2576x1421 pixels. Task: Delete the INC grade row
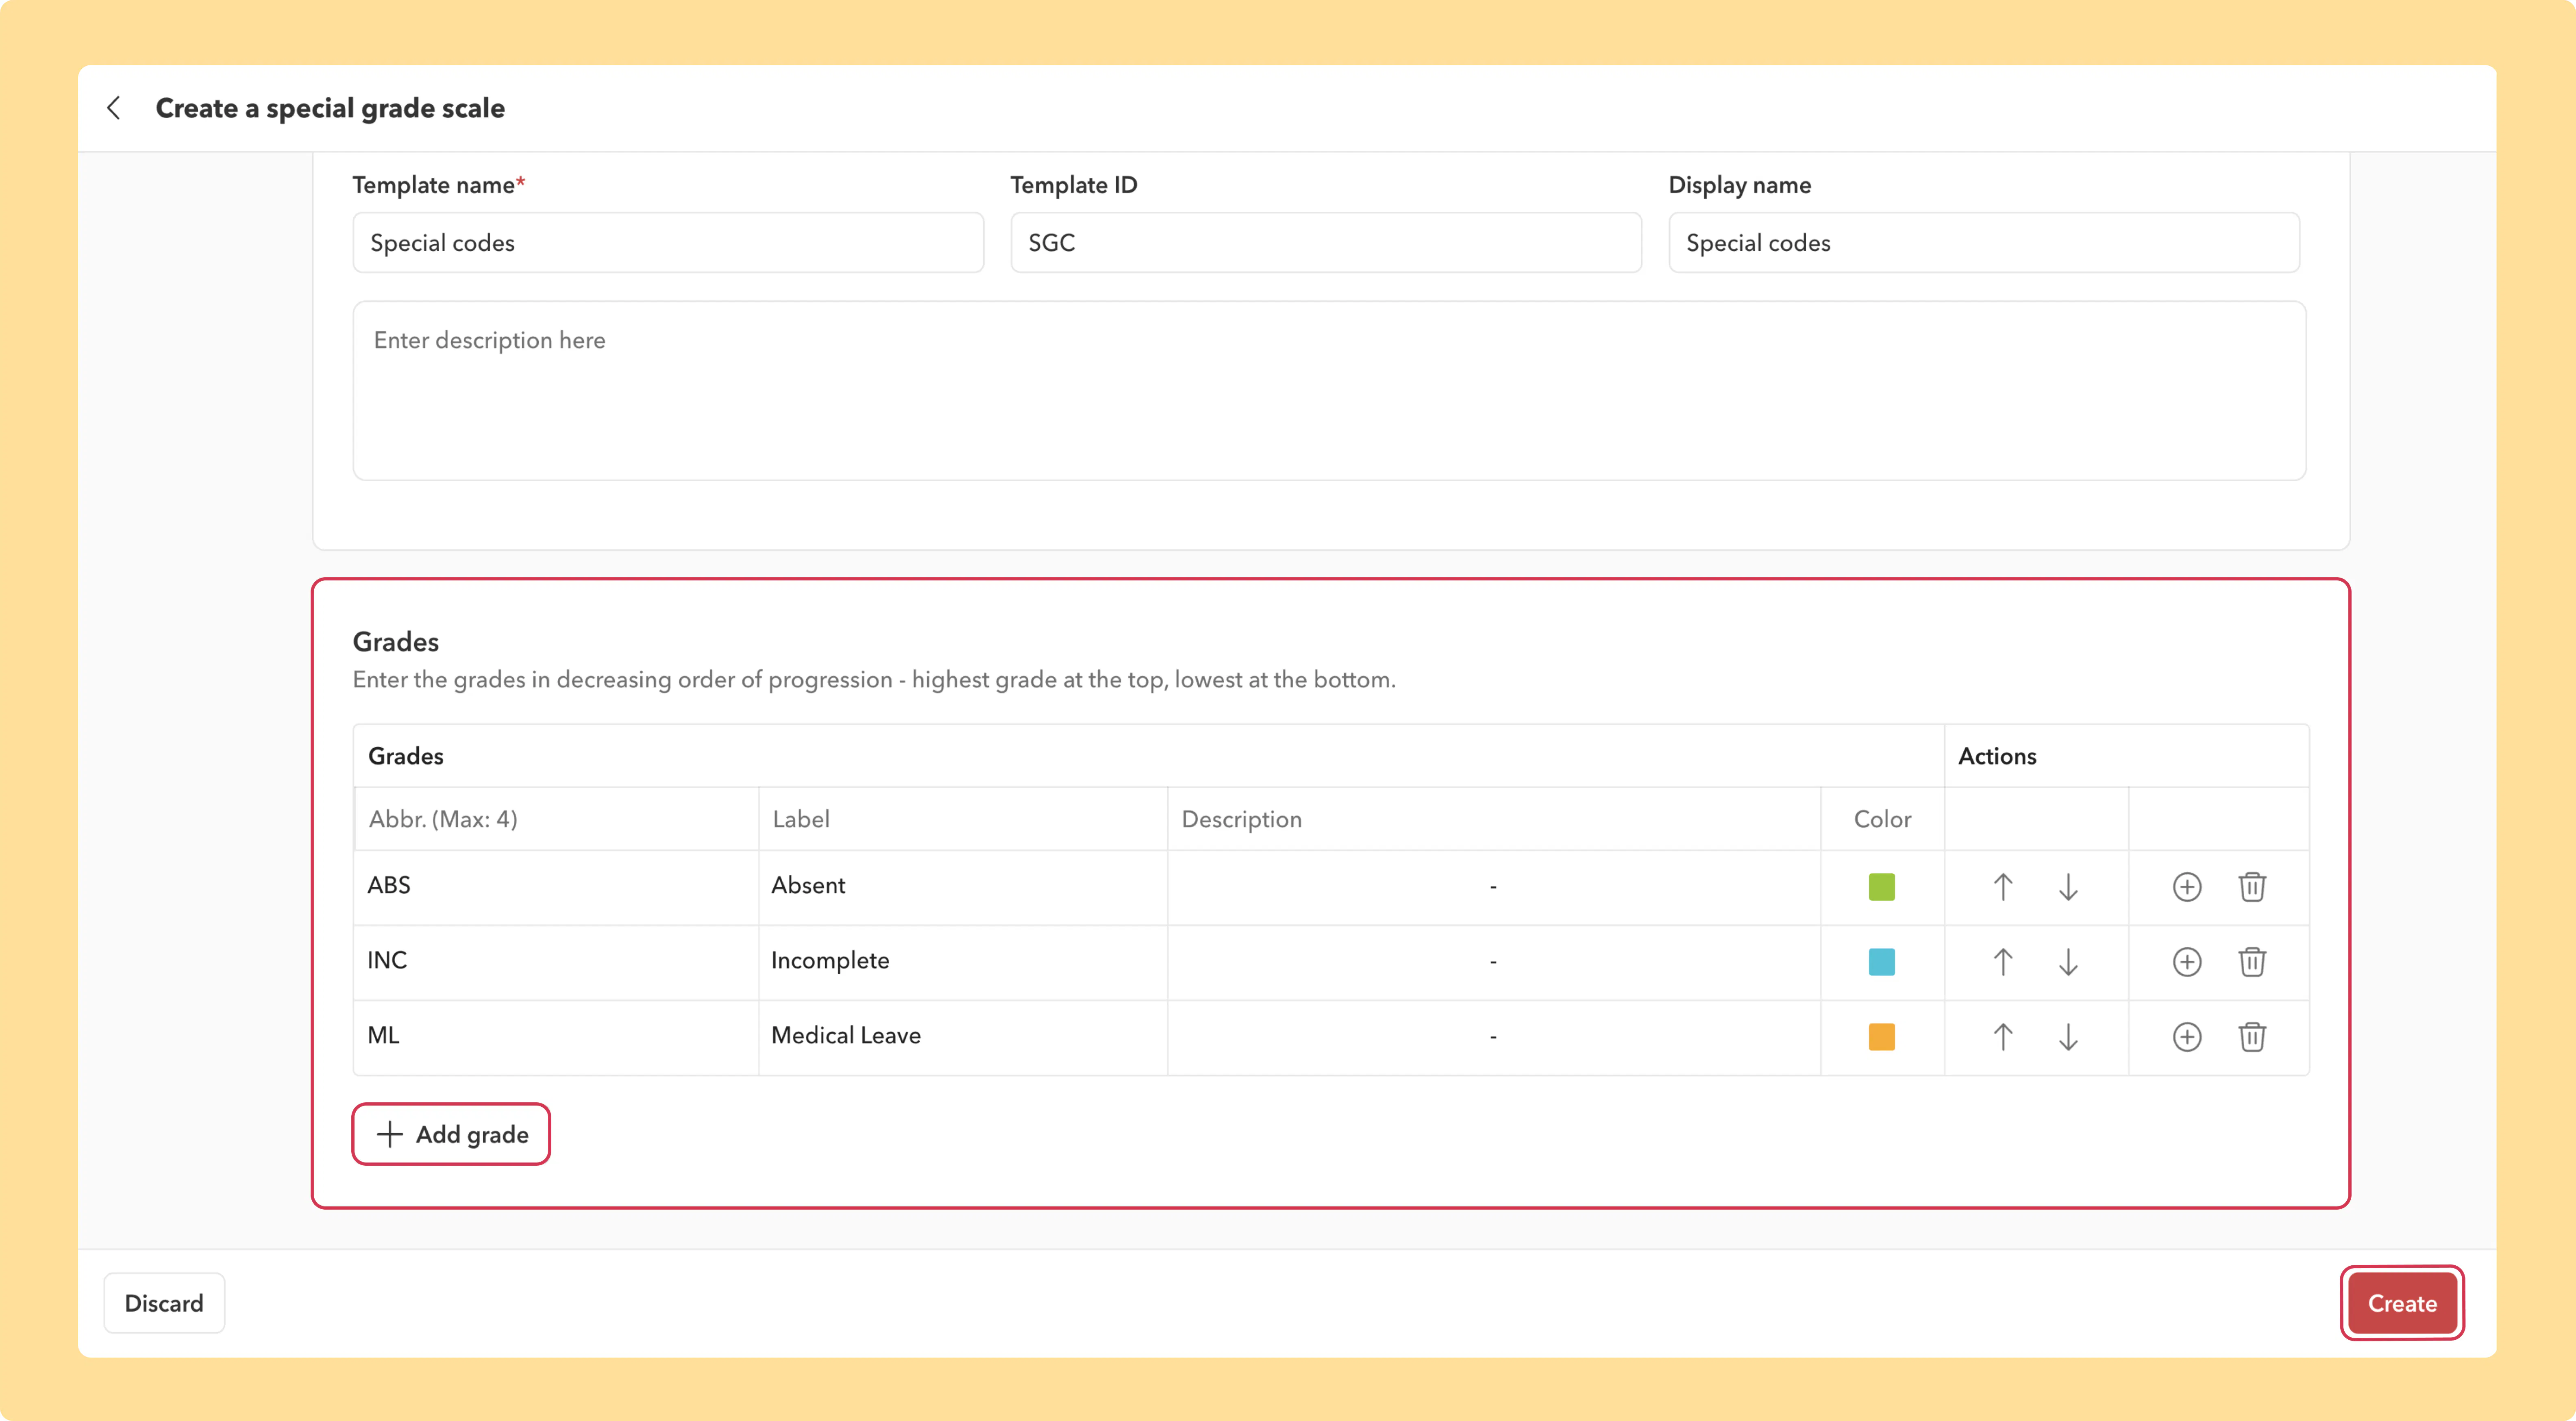coord(2252,962)
